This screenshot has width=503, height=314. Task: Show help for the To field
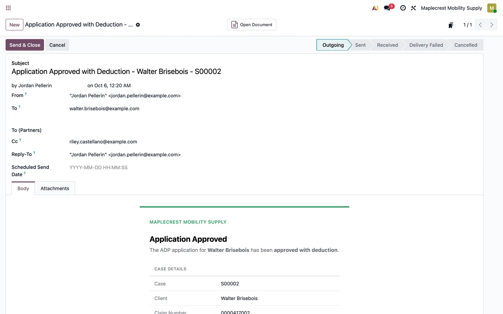[x=19, y=107]
